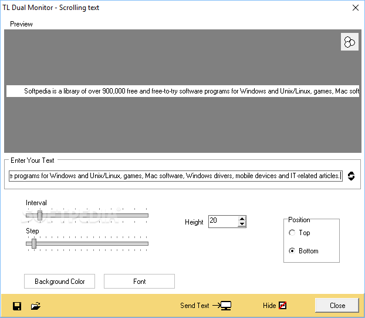Viewport: 365px width, 318px height.
Task: Click the color circles icon in preview
Action: coord(349,42)
